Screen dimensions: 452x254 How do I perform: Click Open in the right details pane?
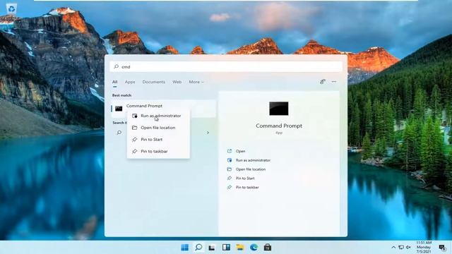point(240,151)
